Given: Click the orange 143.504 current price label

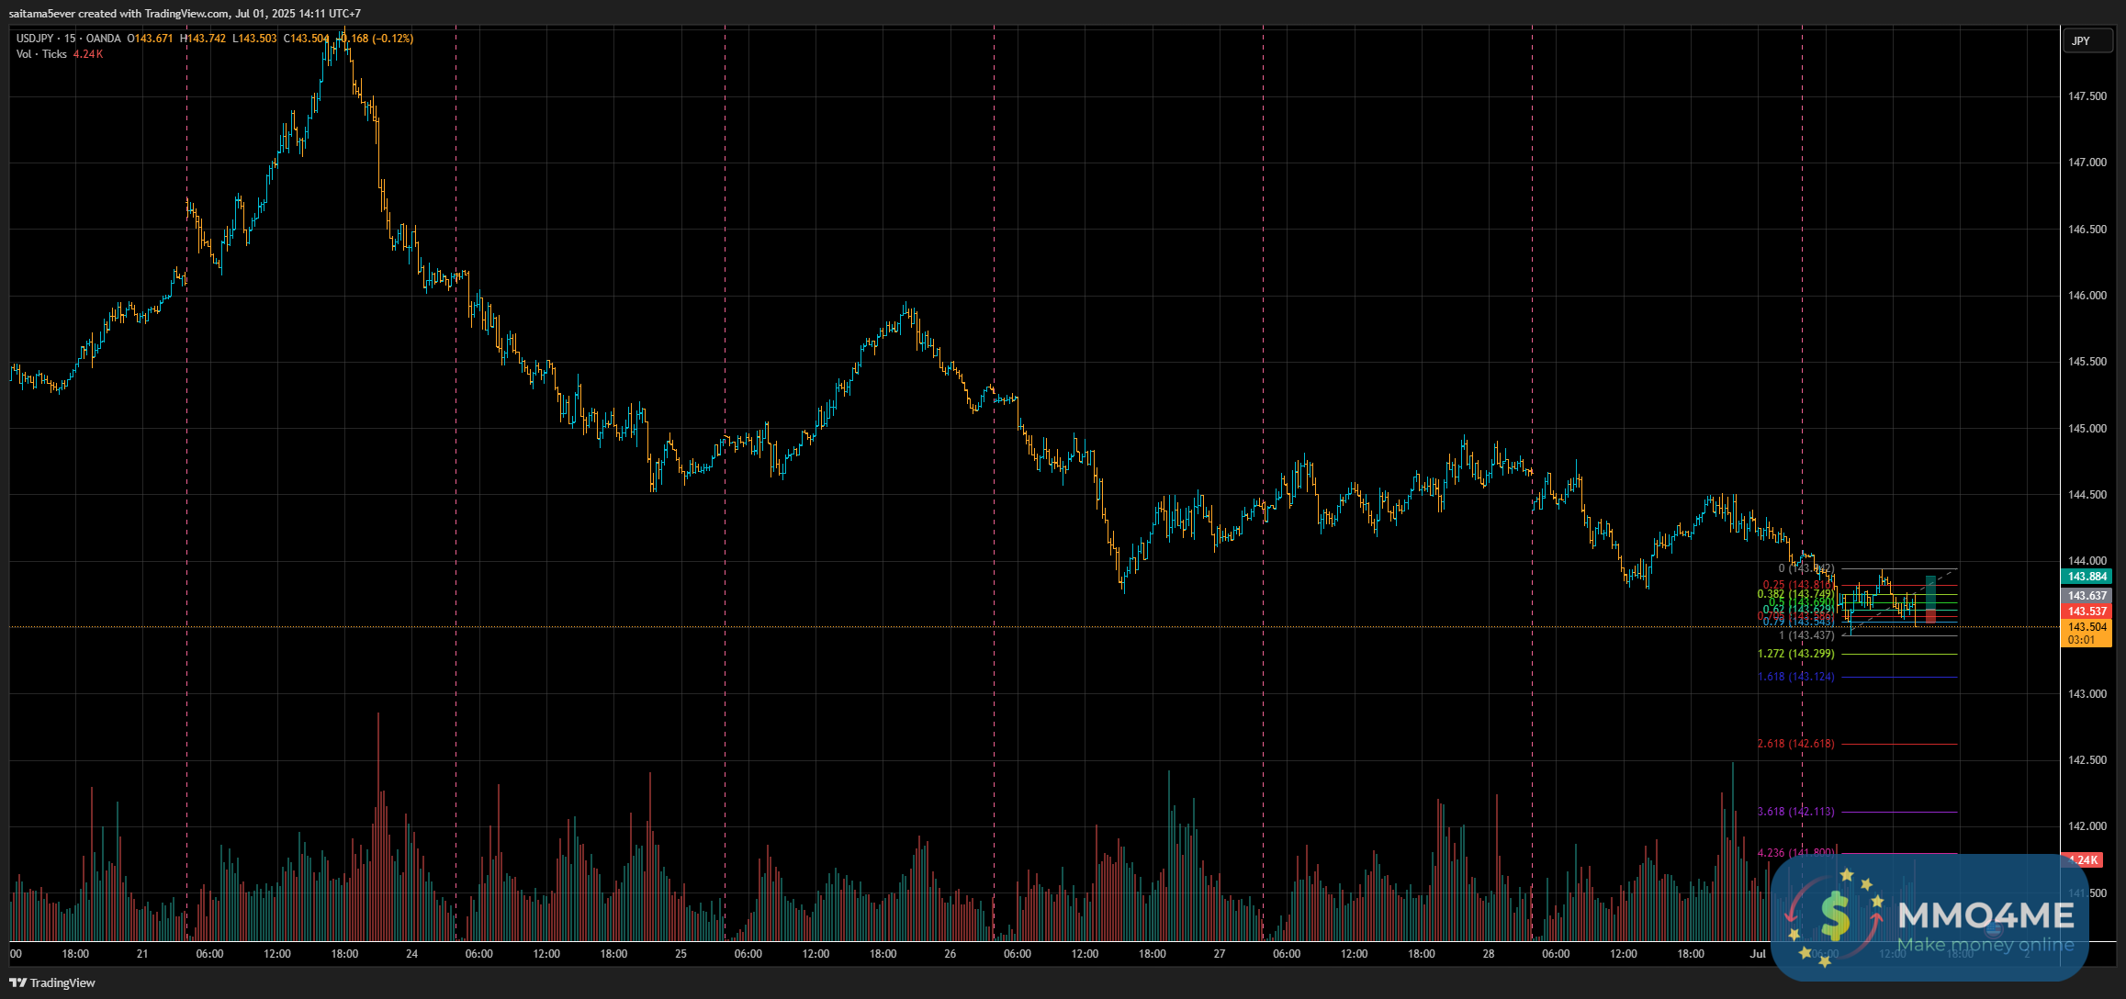Looking at the screenshot, I should (x=2087, y=627).
